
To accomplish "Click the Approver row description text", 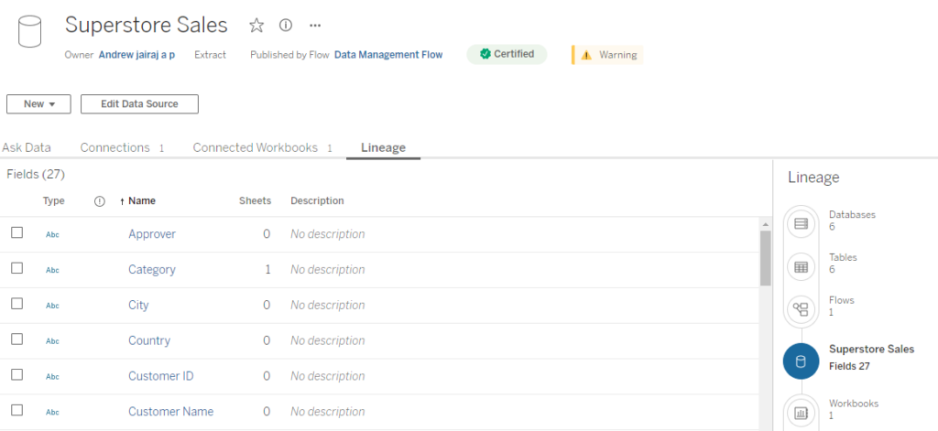I will point(328,234).
